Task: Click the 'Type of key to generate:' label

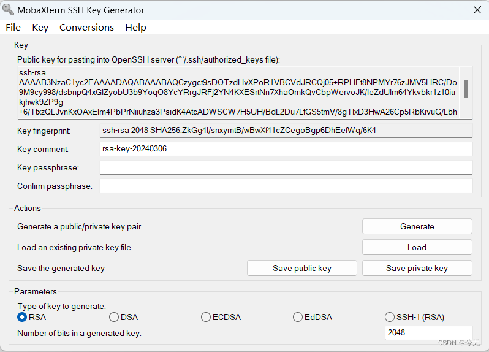Action: click(62, 306)
